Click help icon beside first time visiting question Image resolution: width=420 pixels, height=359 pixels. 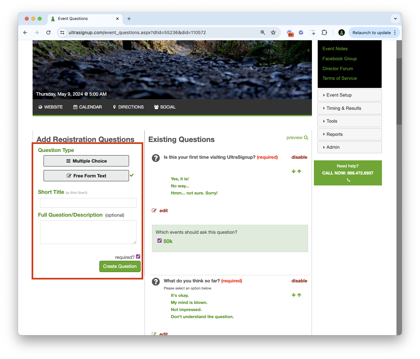[x=156, y=158]
